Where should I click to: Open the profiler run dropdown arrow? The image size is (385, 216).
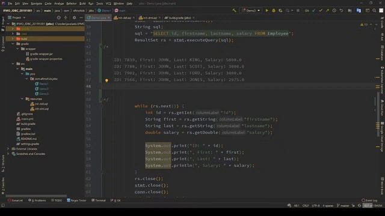[292, 11]
